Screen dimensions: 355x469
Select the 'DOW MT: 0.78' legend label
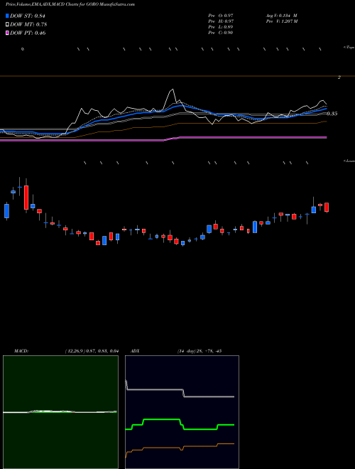(x=28, y=25)
